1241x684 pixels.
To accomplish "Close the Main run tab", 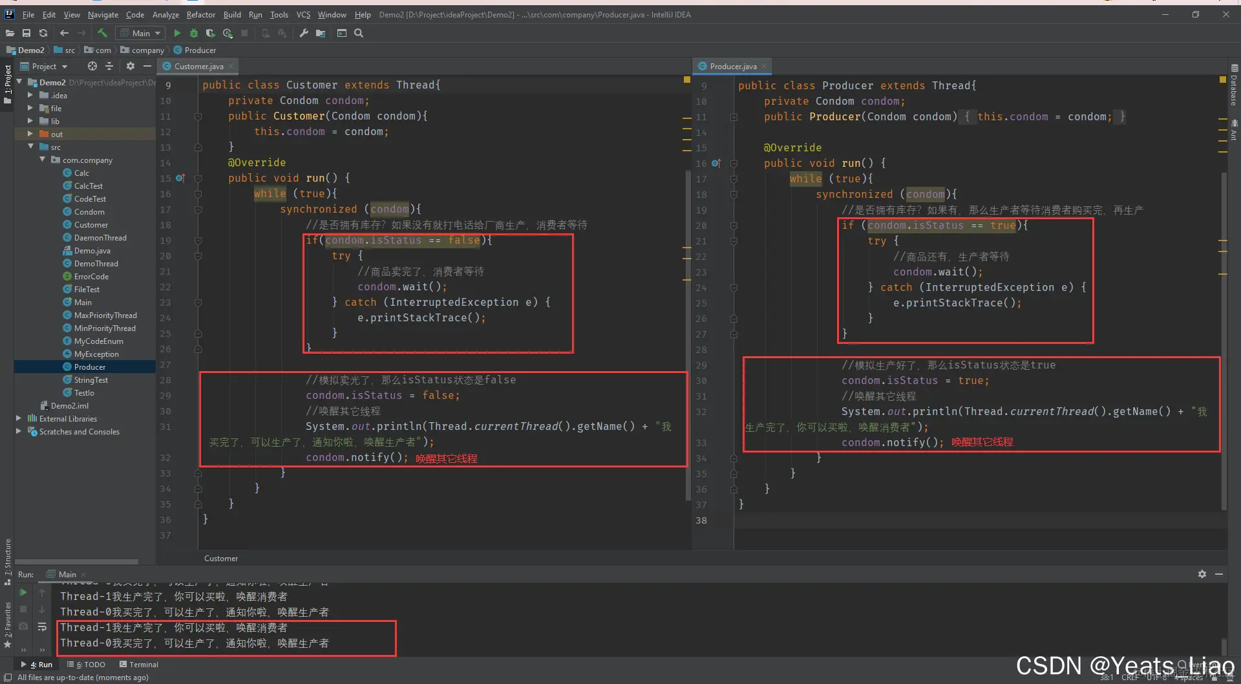I will pyautogui.click(x=83, y=574).
